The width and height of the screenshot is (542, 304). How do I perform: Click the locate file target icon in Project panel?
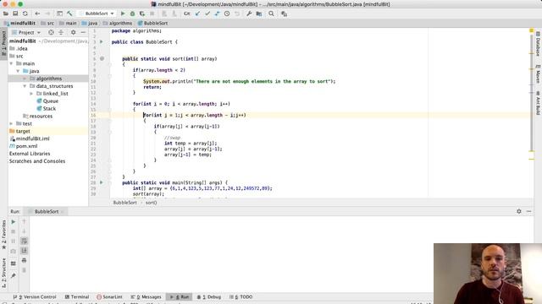[x=51, y=32]
